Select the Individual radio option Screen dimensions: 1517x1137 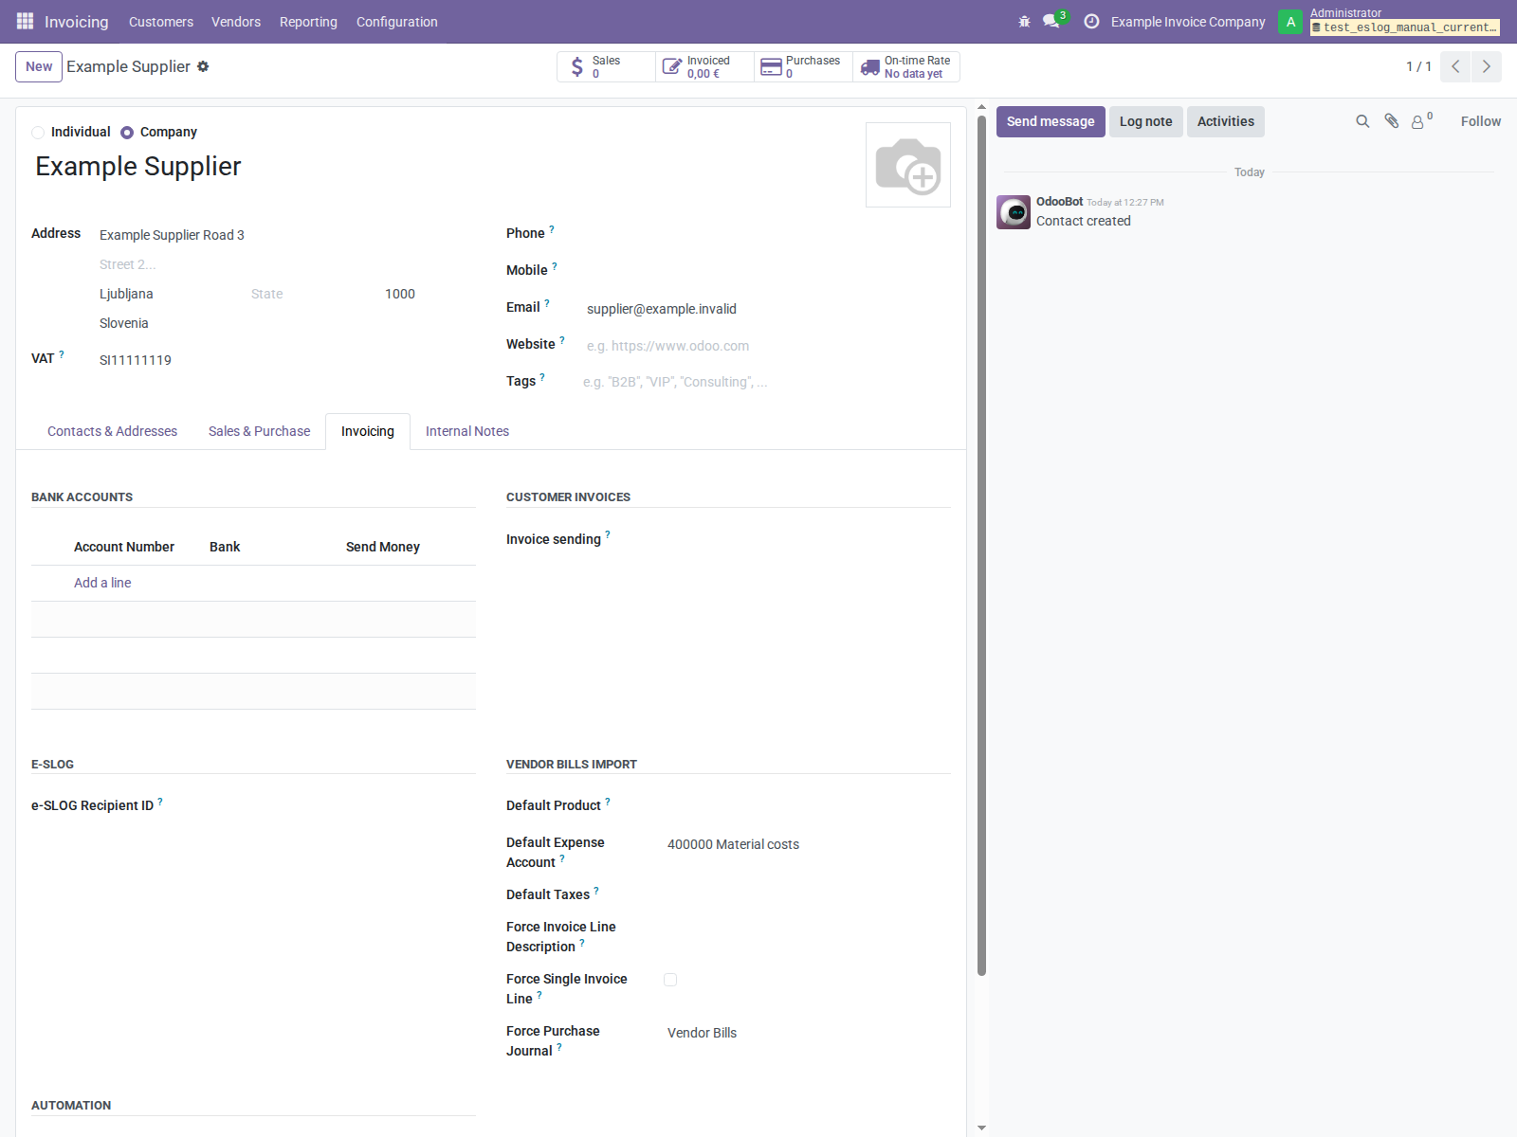tap(38, 133)
